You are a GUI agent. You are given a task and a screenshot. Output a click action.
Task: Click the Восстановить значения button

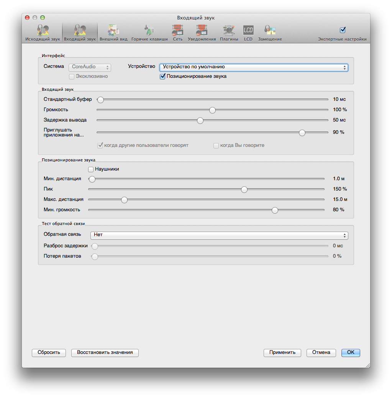(105, 353)
